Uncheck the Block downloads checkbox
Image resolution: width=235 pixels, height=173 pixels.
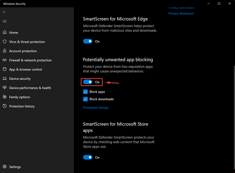coord(85,99)
